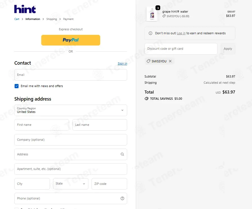Click the phone field help question icon
The image size is (252, 209).
point(122,198)
